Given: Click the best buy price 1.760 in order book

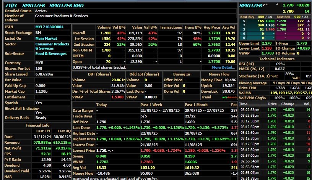Looking at the screenshot, I should click(270, 21).
